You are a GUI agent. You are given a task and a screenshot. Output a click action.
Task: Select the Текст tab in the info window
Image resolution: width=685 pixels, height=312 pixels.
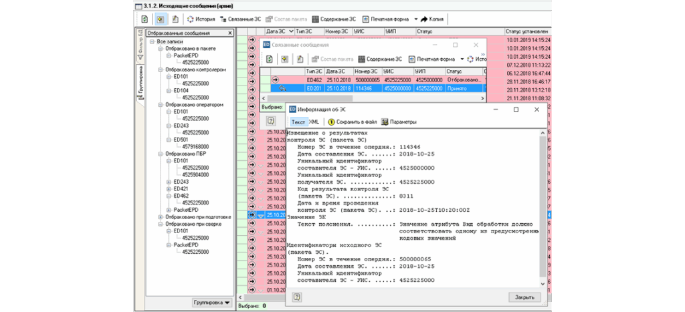click(298, 122)
